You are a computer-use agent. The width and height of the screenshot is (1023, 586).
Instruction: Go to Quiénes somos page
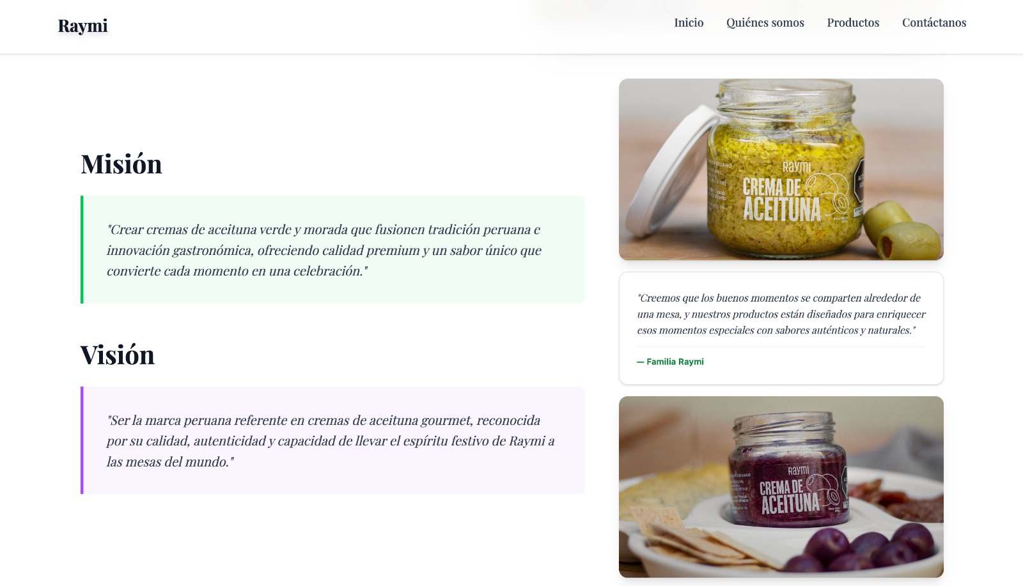pyautogui.click(x=765, y=22)
